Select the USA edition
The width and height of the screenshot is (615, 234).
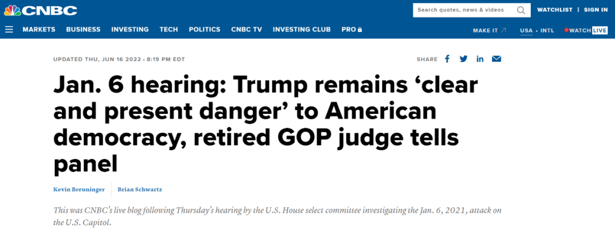(x=526, y=31)
